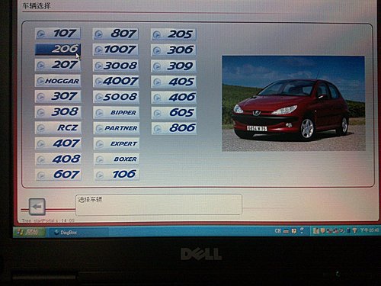The image size is (381, 286).
Task: Choose the 406 vehicle button
Action: [x=174, y=98]
